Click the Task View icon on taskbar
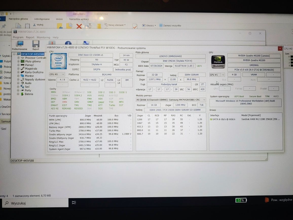The image size is (293, 220). 74,202
